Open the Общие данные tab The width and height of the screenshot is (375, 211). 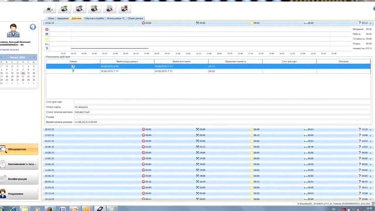point(135,18)
